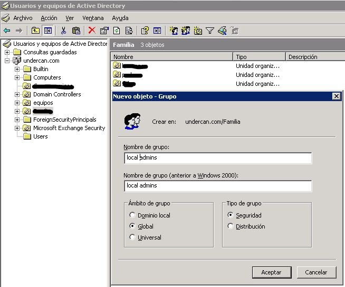Viewport: 345px width, 287px height.
Task: Select Dominio local scope radio button
Action: point(132,215)
